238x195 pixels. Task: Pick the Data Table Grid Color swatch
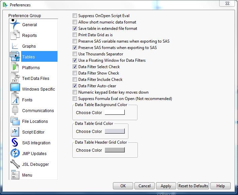coord(115,131)
